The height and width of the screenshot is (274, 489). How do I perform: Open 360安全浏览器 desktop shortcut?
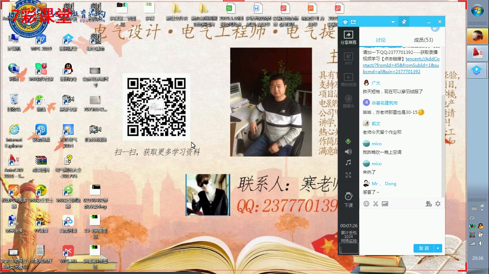click(68, 197)
